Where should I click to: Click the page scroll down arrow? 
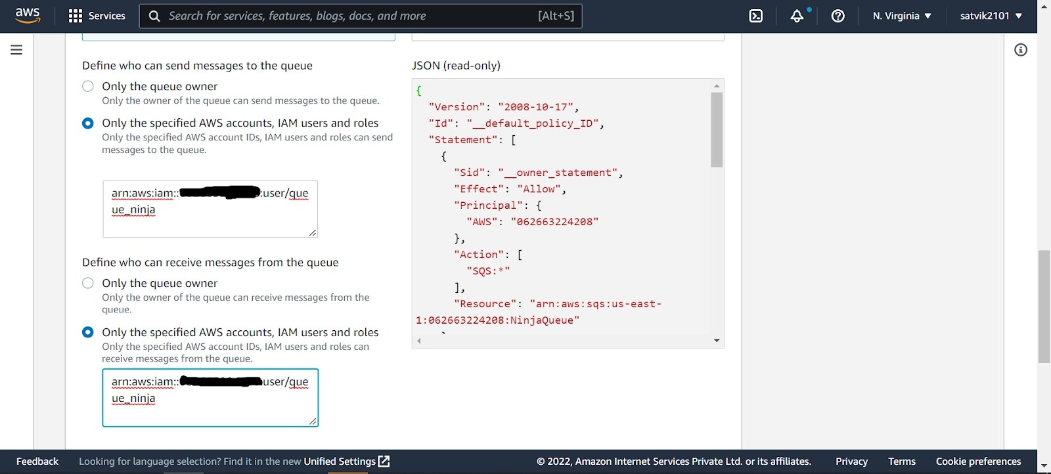1044,466
